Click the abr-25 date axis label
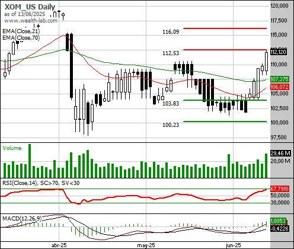Viewport: 294px width, 249px height. pos(59,245)
